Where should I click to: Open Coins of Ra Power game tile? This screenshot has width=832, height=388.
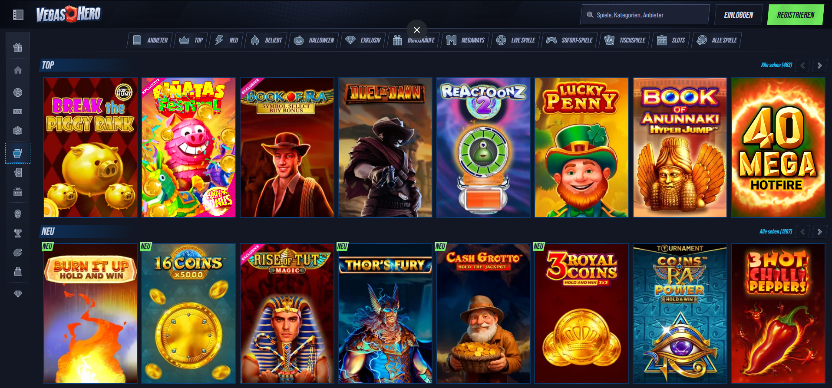tap(680, 314)
